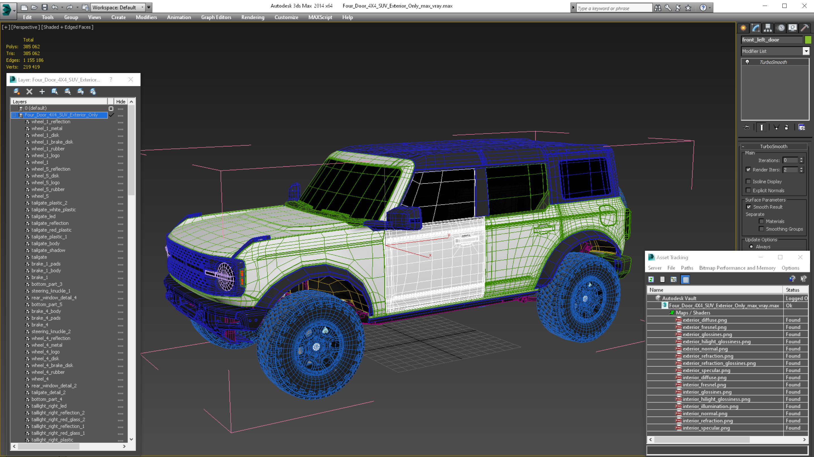Click the Save File floppy icon
Viewport: 814px width, 457px height.
click(45, 7)
